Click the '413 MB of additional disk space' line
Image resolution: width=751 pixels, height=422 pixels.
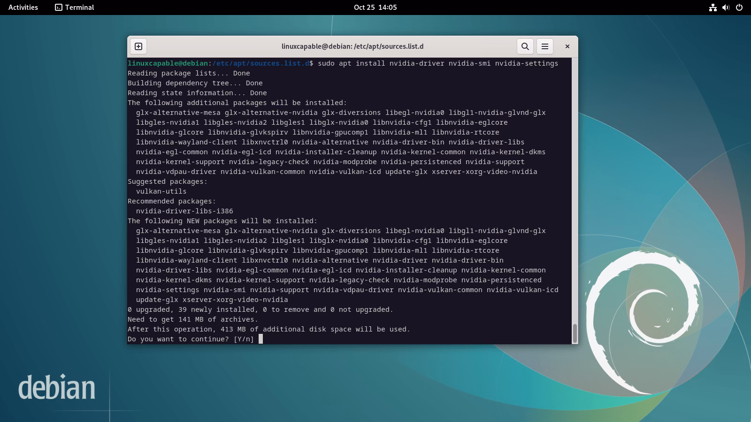pos(269,329)
